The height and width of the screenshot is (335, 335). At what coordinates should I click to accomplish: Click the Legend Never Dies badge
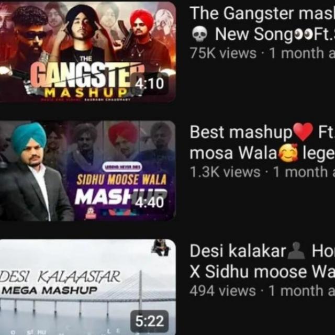coord(122,167)
